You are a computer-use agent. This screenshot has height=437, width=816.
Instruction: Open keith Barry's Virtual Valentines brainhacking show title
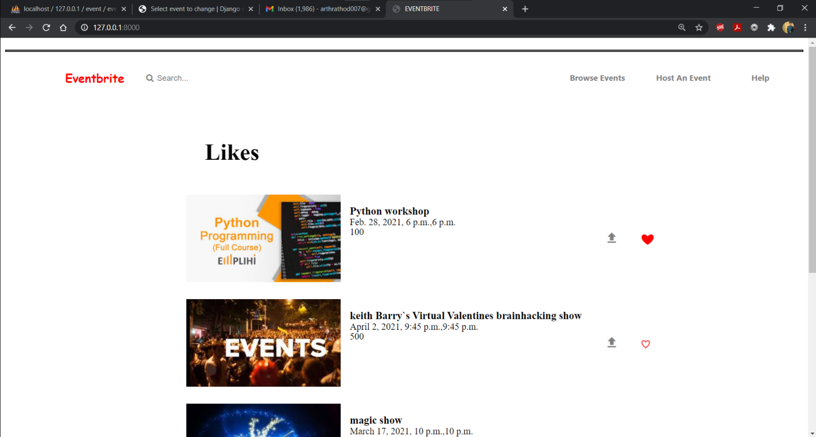point(465,316)
